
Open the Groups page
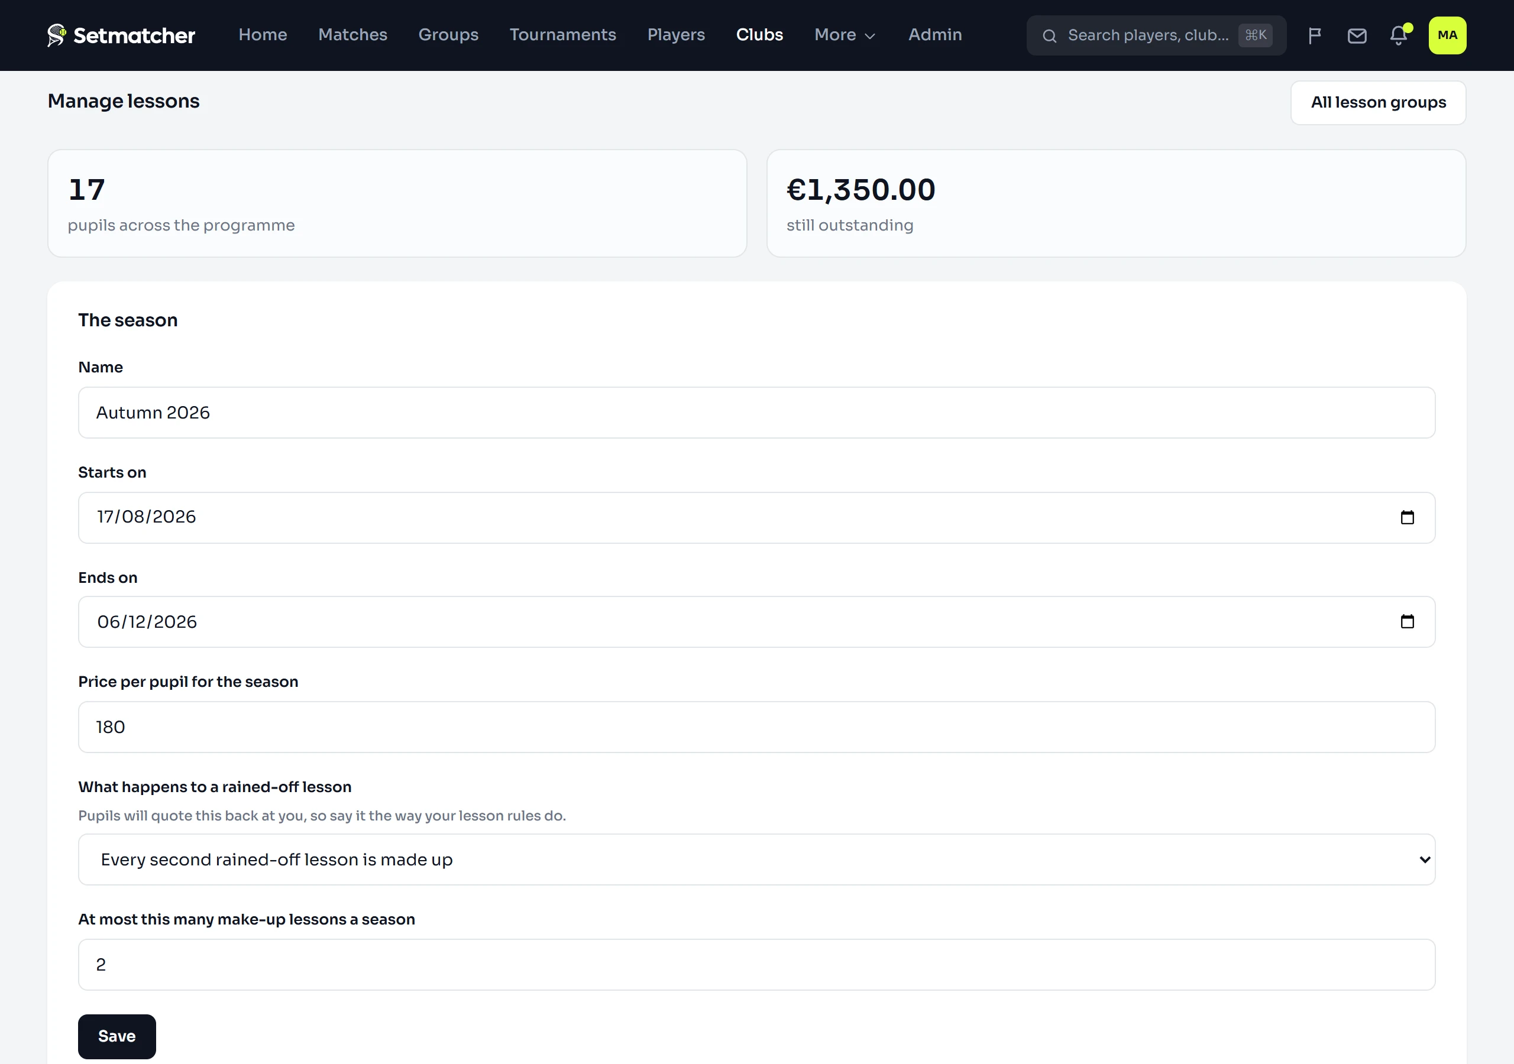[448, 35]
